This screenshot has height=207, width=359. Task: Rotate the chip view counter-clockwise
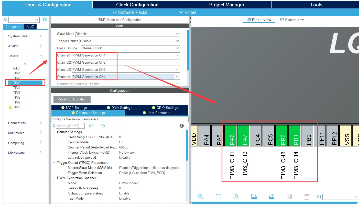(x=271, y=197)
